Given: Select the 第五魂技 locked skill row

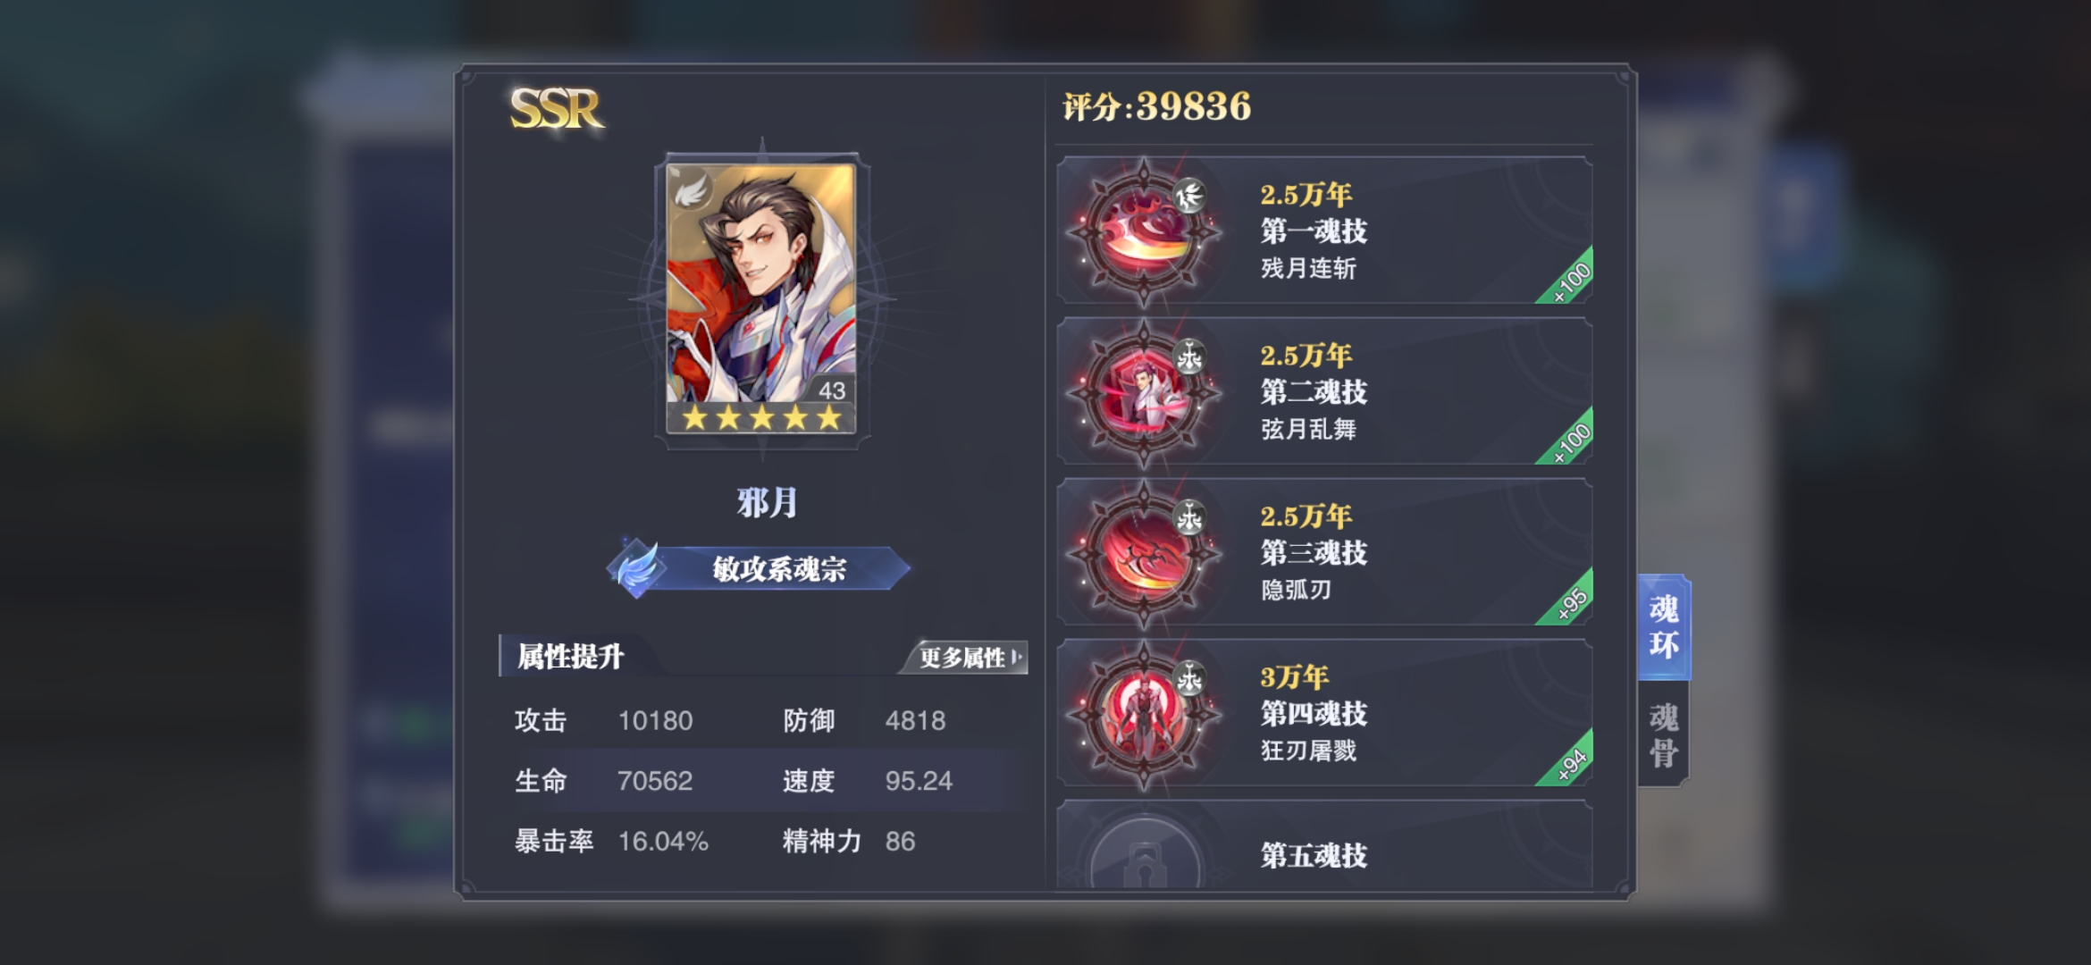Looking at the screenshot, I should coord(1324,845).
